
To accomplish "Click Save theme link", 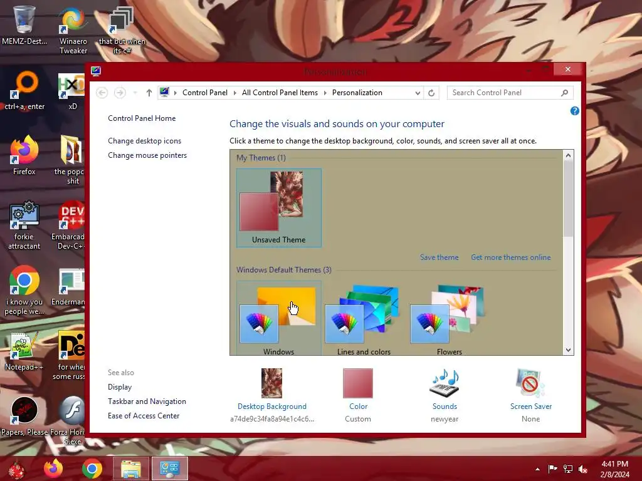I will [439, 257].
